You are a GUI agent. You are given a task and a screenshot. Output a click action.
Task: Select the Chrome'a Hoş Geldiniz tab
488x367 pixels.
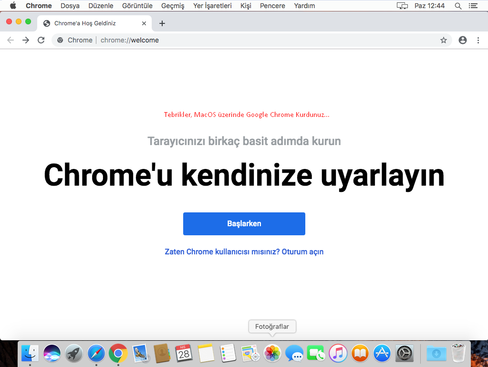coord(94,23)
